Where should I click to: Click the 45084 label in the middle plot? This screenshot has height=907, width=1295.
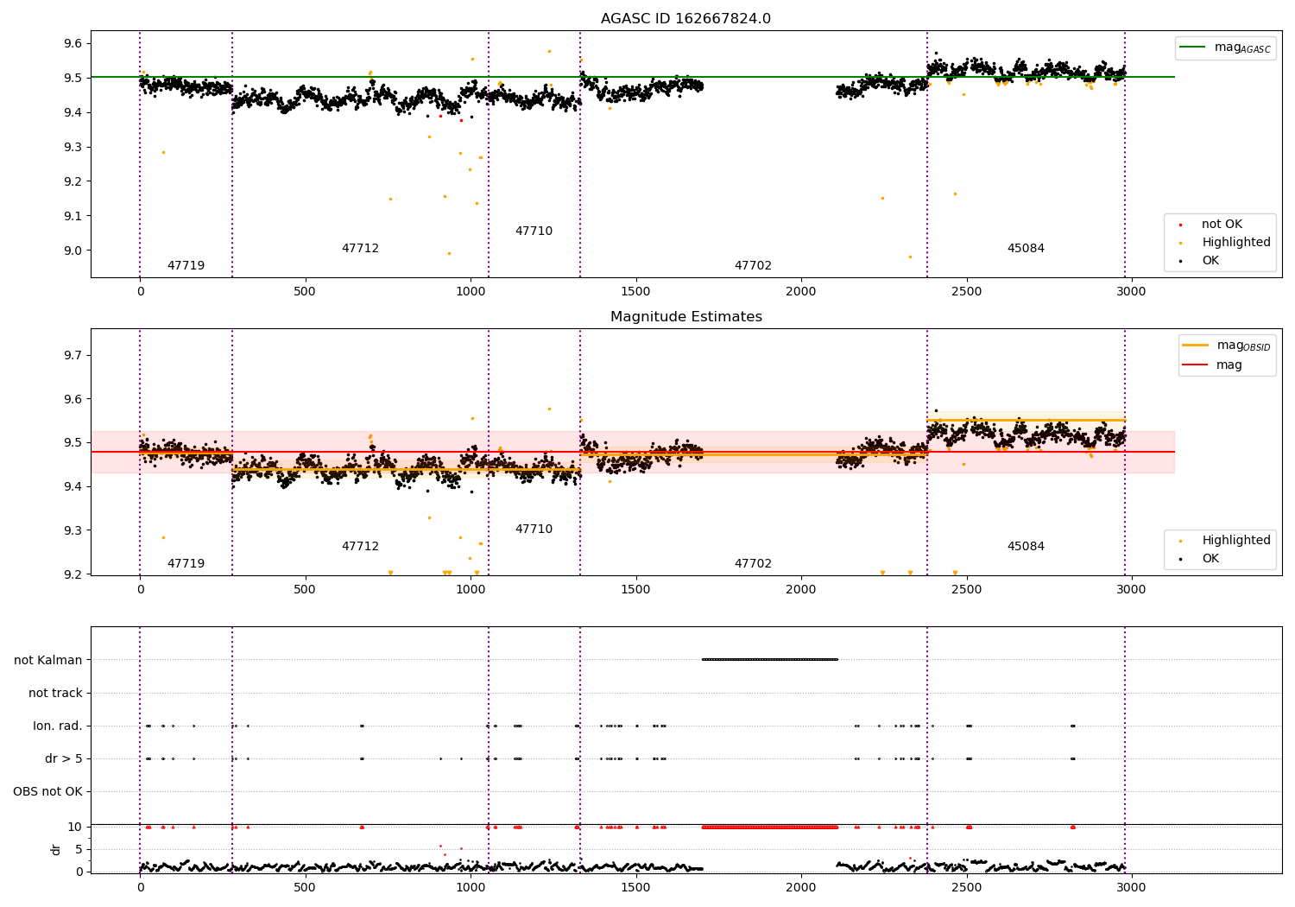pyautogui.click(x=1026, y=547)
